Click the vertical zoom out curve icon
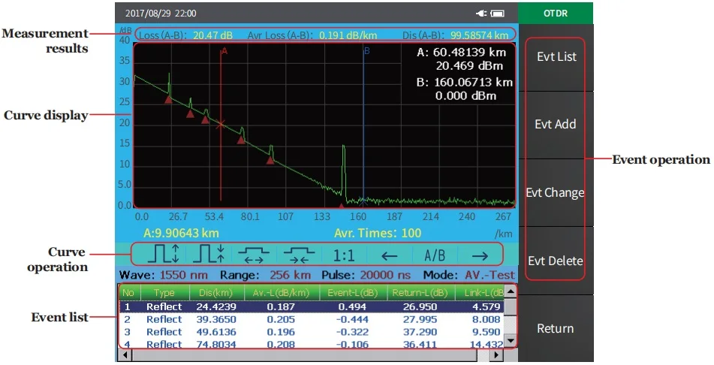 coord(209,255)
